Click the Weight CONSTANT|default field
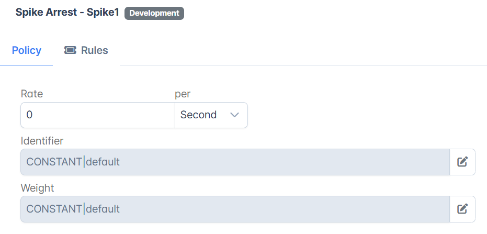 click(x=235, y=209)
